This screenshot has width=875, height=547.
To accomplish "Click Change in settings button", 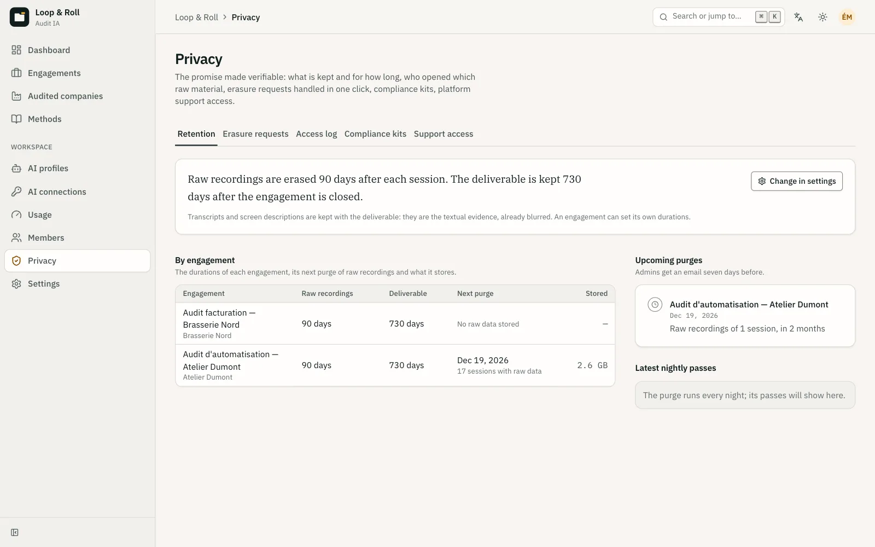I will (797, 181).
